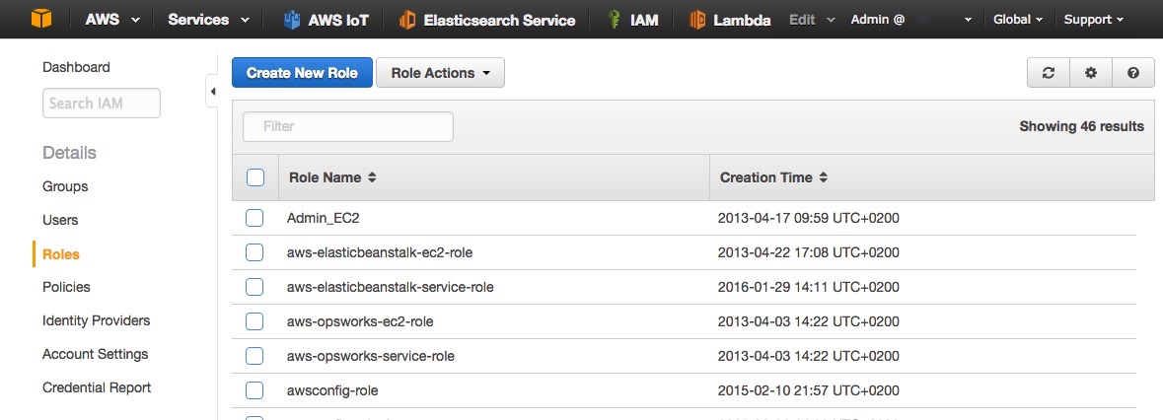Open the IAM key shortcut icon
The image size is (1163, 420).
coord(614,20)
